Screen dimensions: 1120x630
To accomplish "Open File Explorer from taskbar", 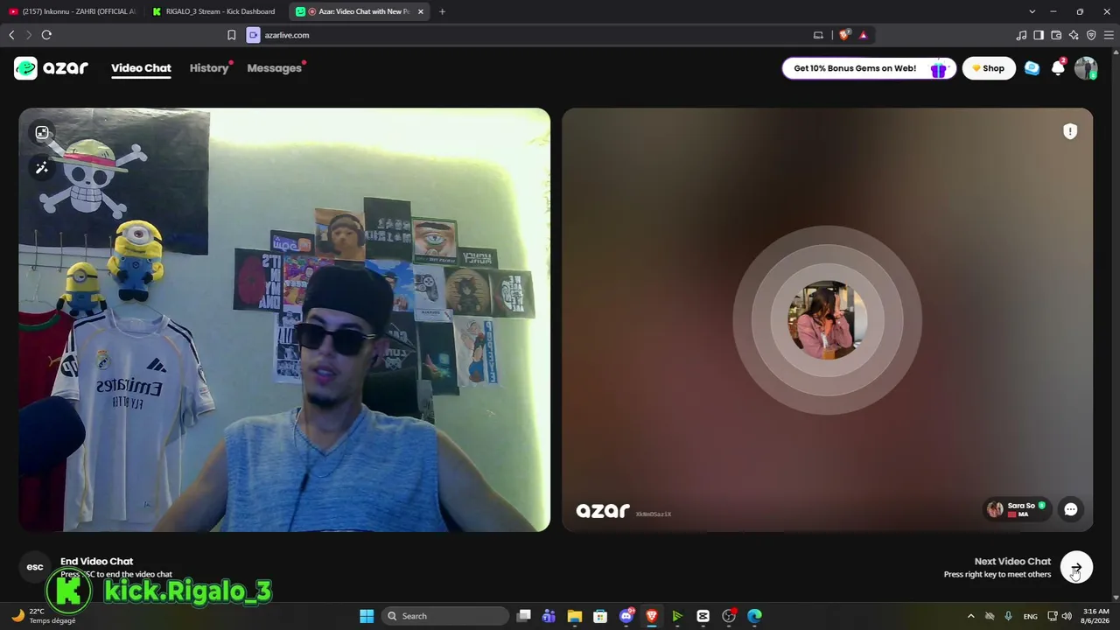I will pyautogui.click(x=574, y=616).
